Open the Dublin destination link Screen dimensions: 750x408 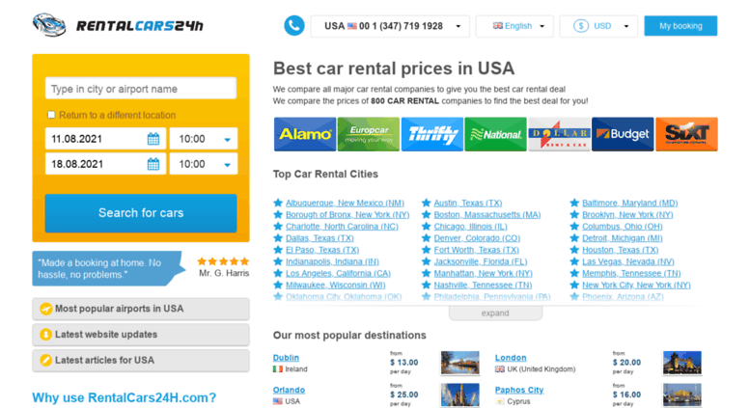(x=286, y=357)
